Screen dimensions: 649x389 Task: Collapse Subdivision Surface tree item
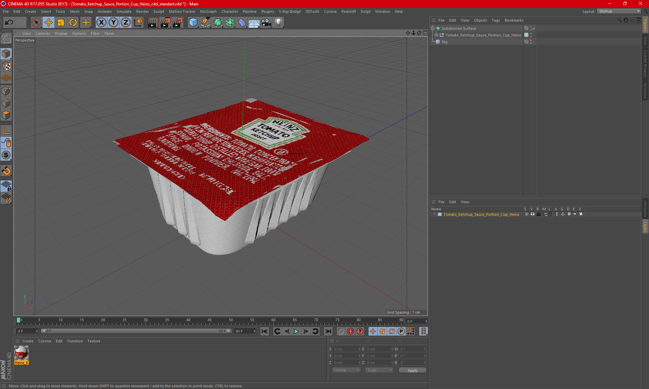pos(433,28)
